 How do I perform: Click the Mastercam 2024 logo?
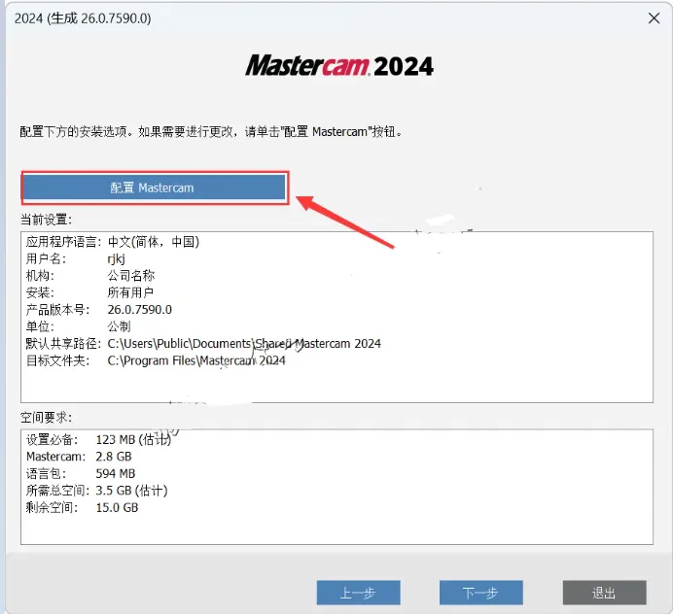coord(339,66)
